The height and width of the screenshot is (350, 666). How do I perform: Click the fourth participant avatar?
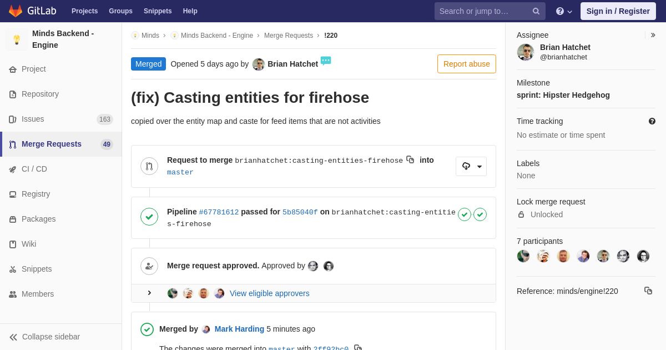pos(583,256)
